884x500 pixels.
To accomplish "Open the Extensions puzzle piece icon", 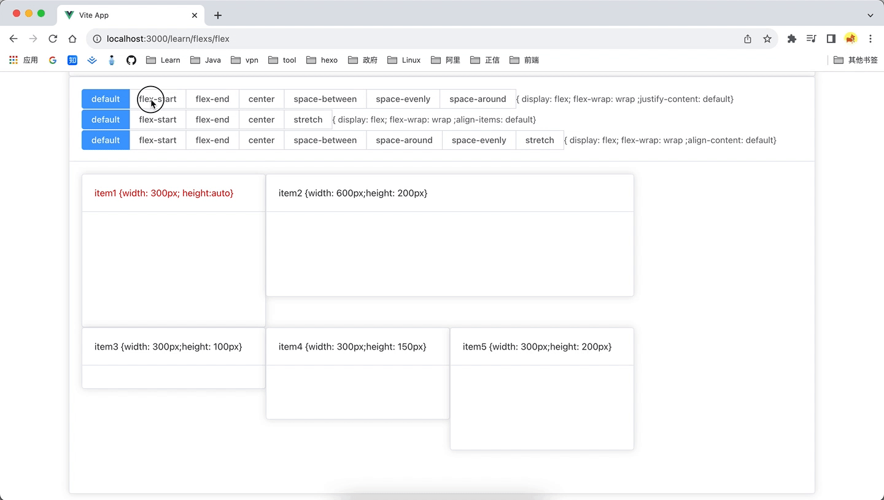I will 792,39.
